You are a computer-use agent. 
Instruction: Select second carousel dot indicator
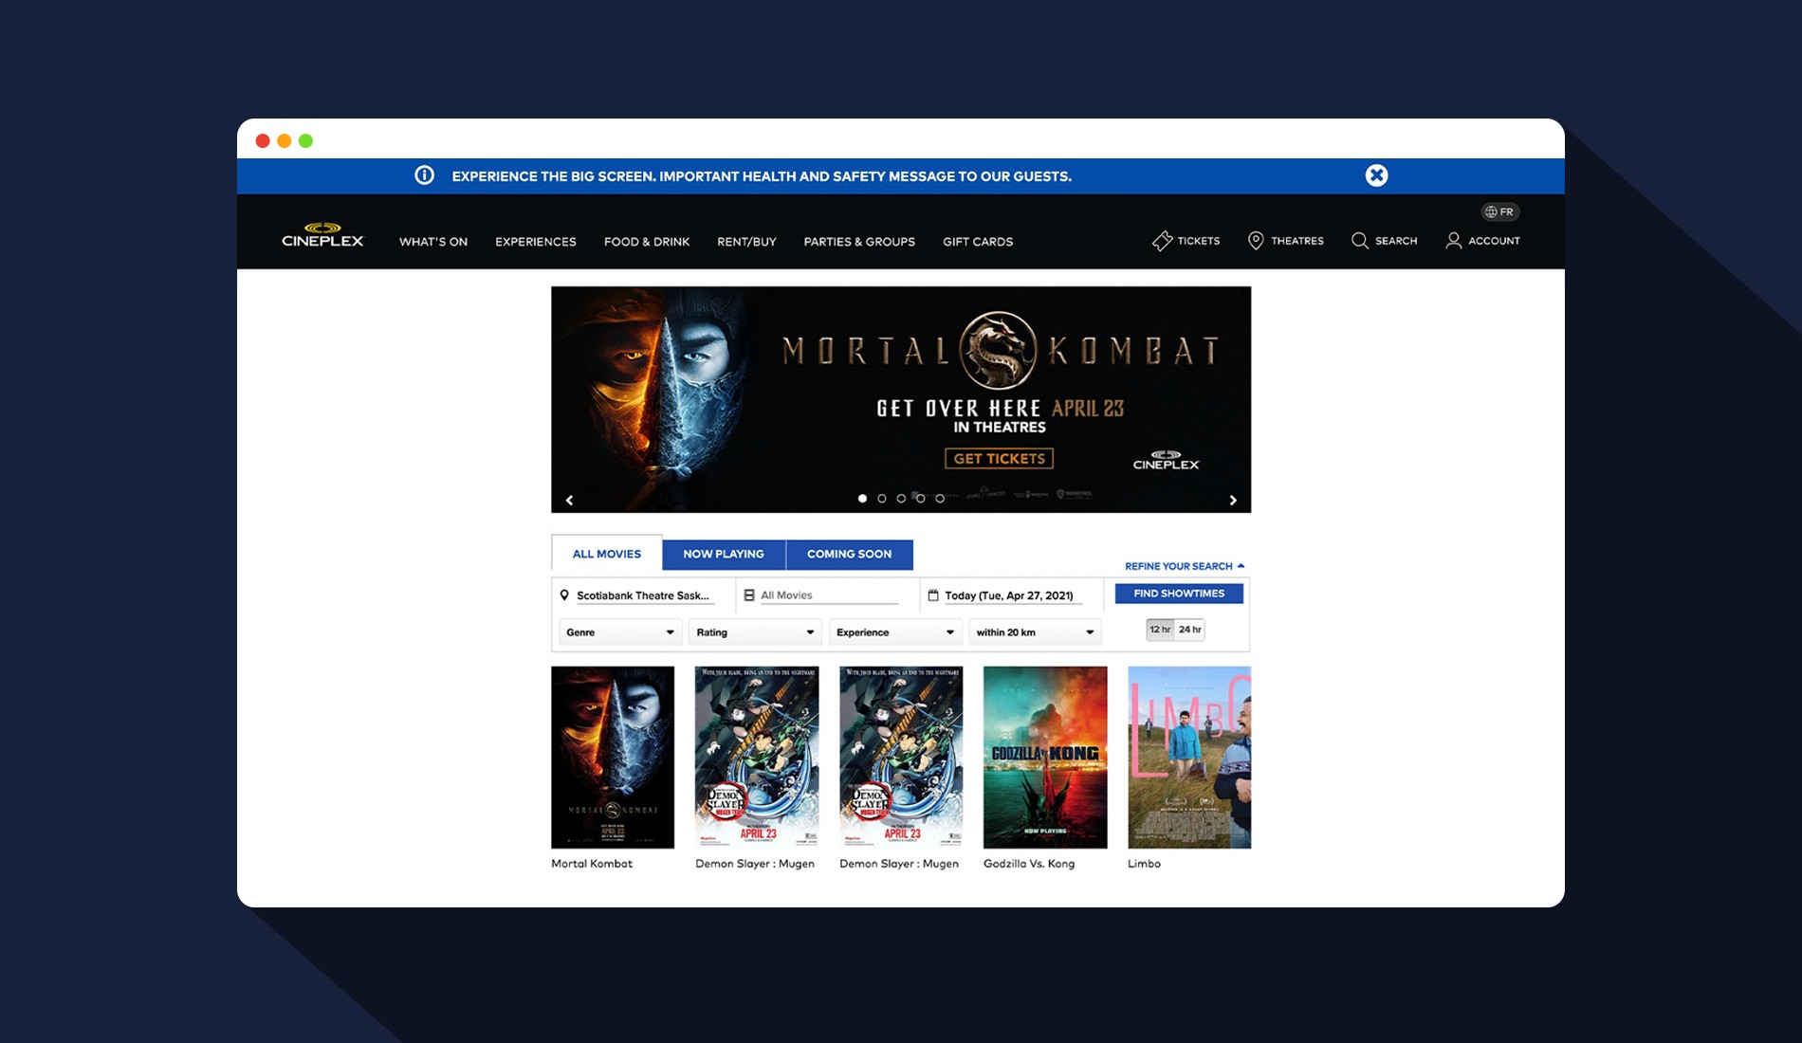click(x=882, y=498)
